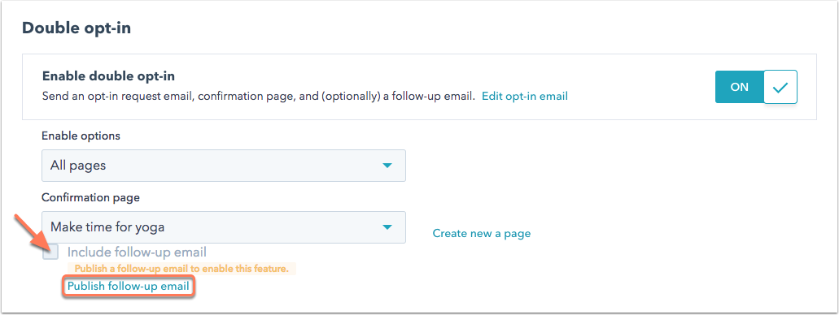
Task: Click the Include follow-up email label
Action: pyautogui.click(x=137, y=252)
